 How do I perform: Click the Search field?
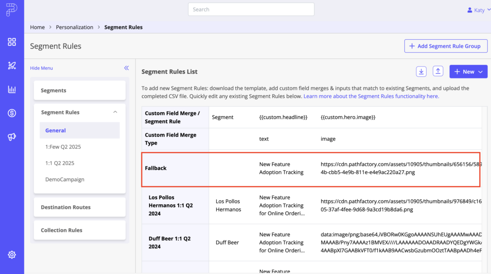tap(251, 10)
